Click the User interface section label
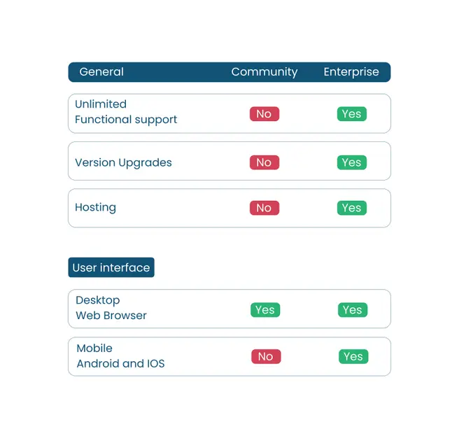This screenshot has height=422, width=459. (x=111, y=268)
